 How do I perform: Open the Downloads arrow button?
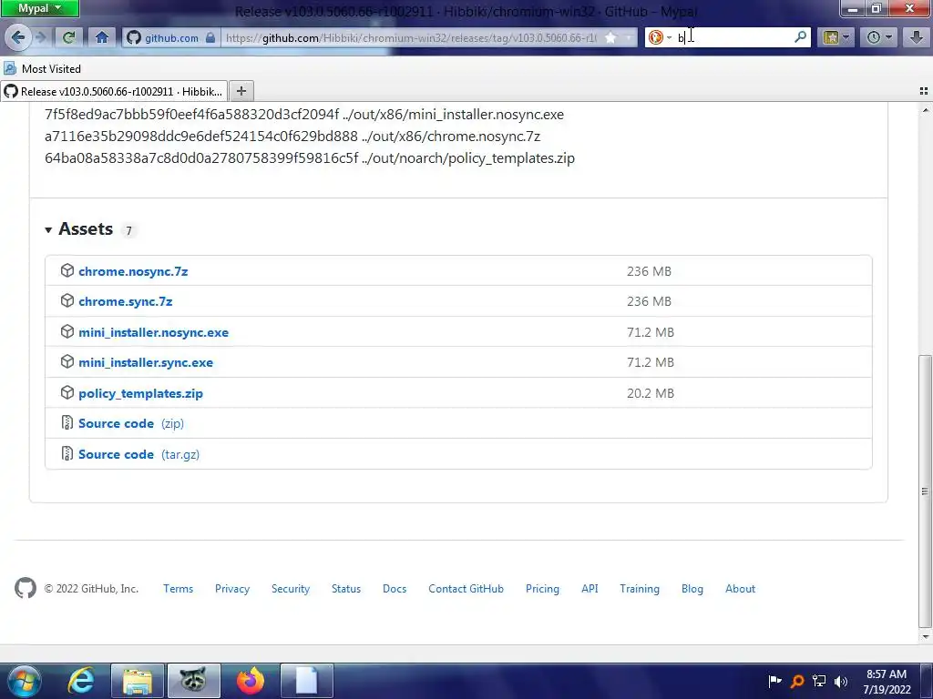click(x=917, y=37)
